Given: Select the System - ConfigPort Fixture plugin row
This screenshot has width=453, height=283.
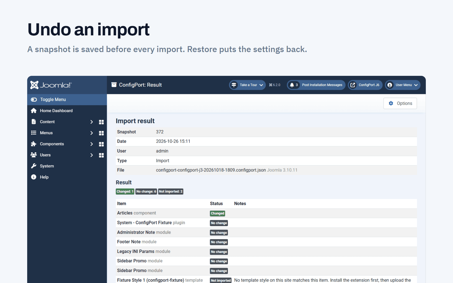Looking at the screenshot, I should (266, 223).
